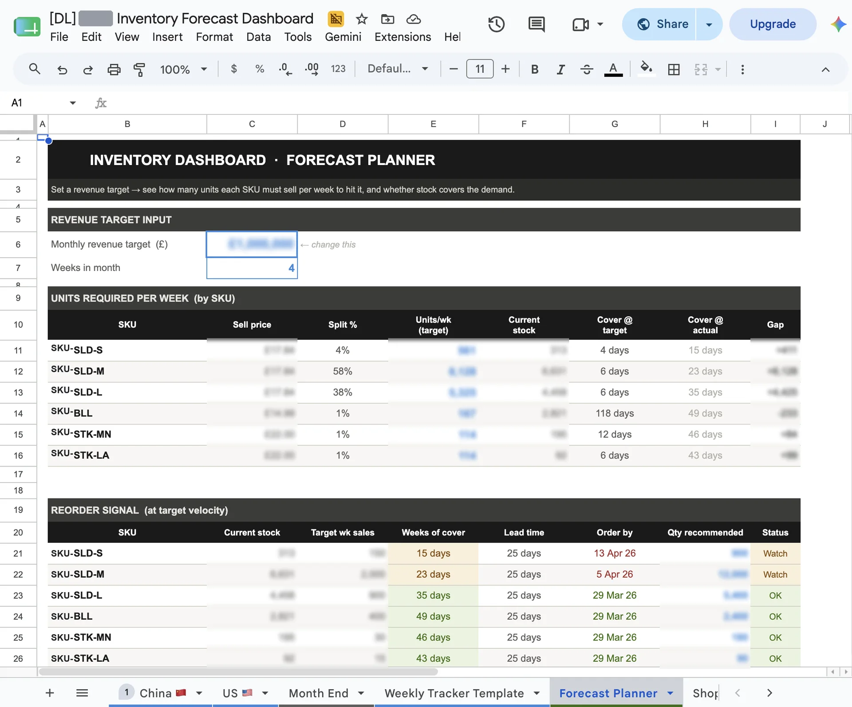Click the merge cells icon

pyautogui.click(x=701, y=69)
